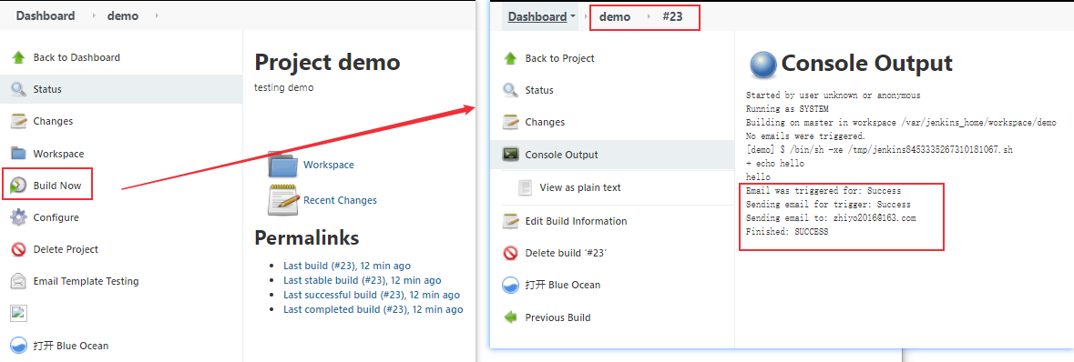Open Last completed build (#23) permalink

tap(373, 309)
